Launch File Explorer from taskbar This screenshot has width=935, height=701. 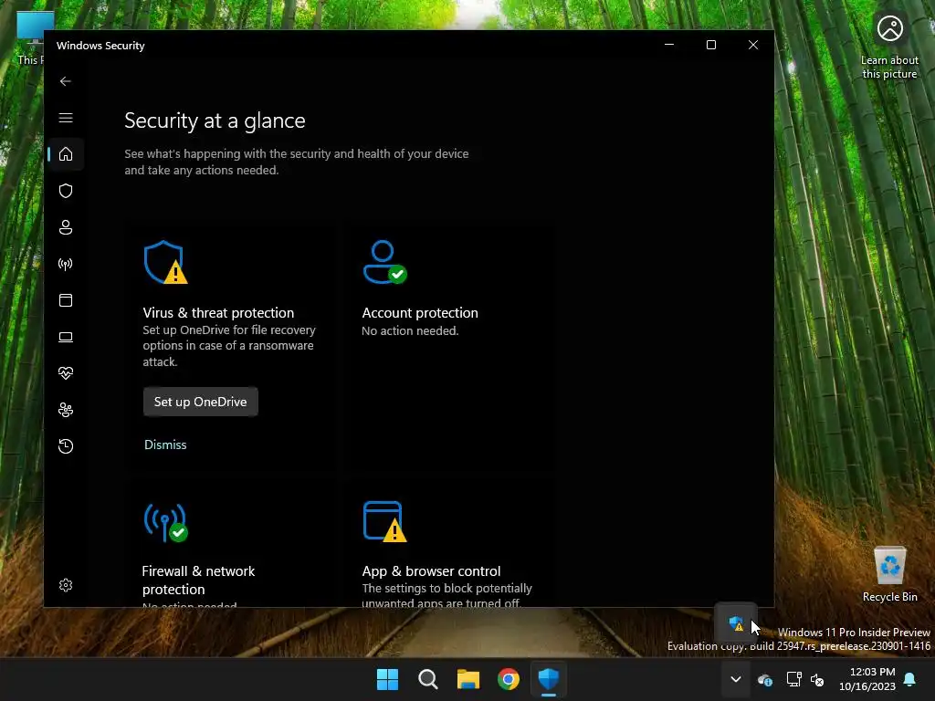click(468, 679)
